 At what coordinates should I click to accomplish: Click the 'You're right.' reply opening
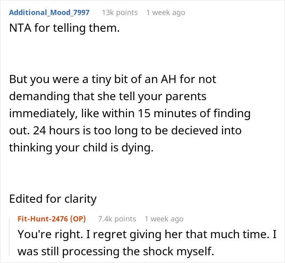(50, 234)
